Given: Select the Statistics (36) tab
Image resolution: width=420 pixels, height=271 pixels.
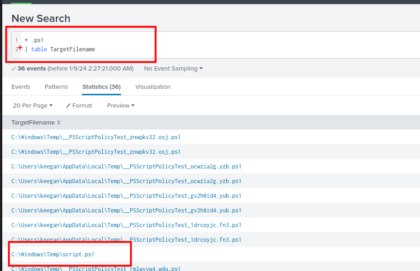Looking at the screenshot, I should 101,87.
